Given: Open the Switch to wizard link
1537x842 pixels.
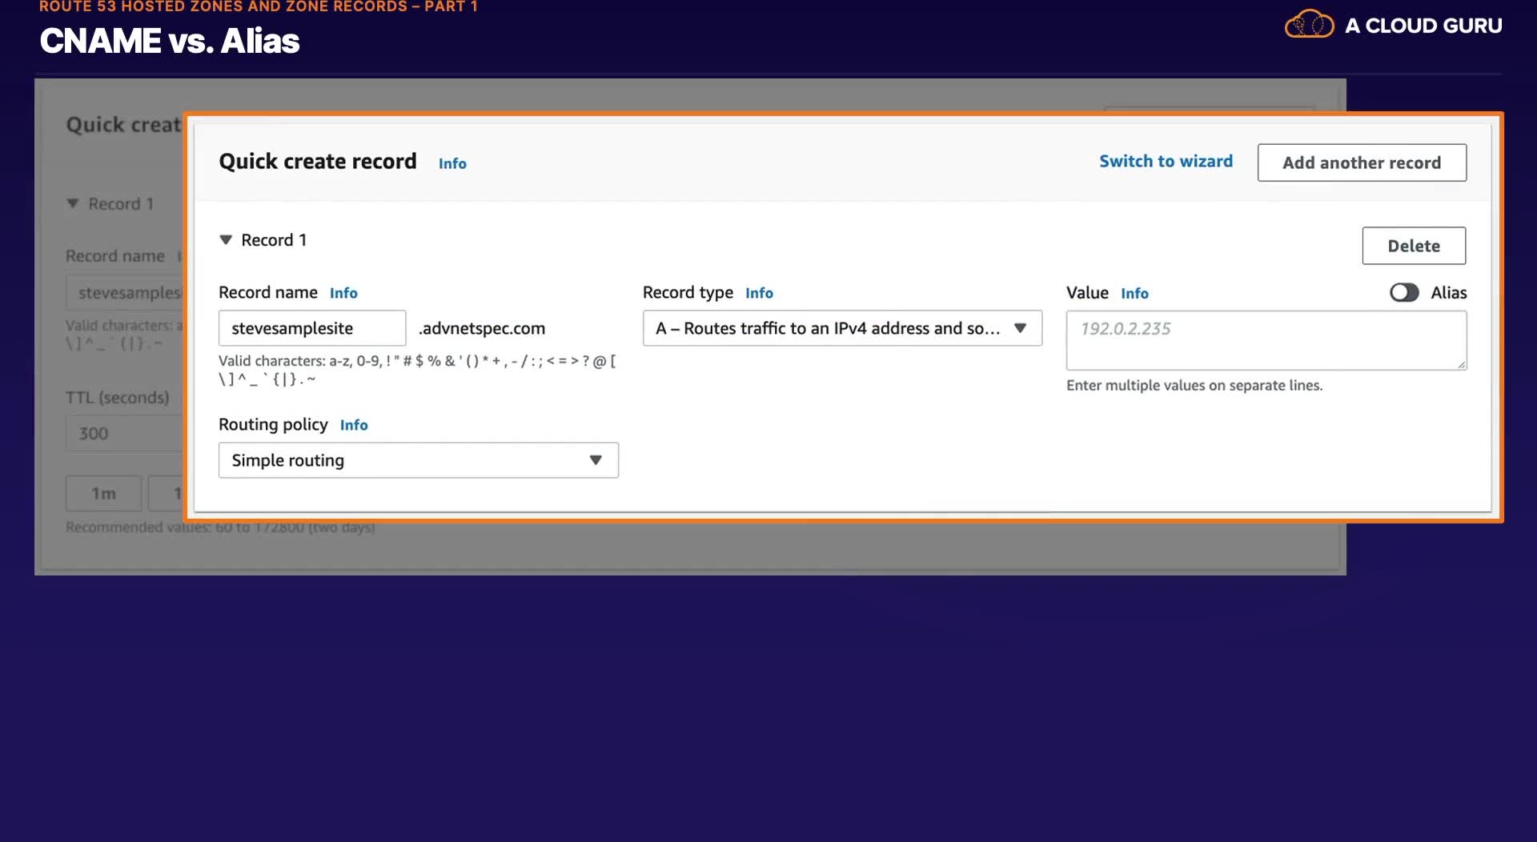Looking at the screenshot, I should tap(1166, 161).
